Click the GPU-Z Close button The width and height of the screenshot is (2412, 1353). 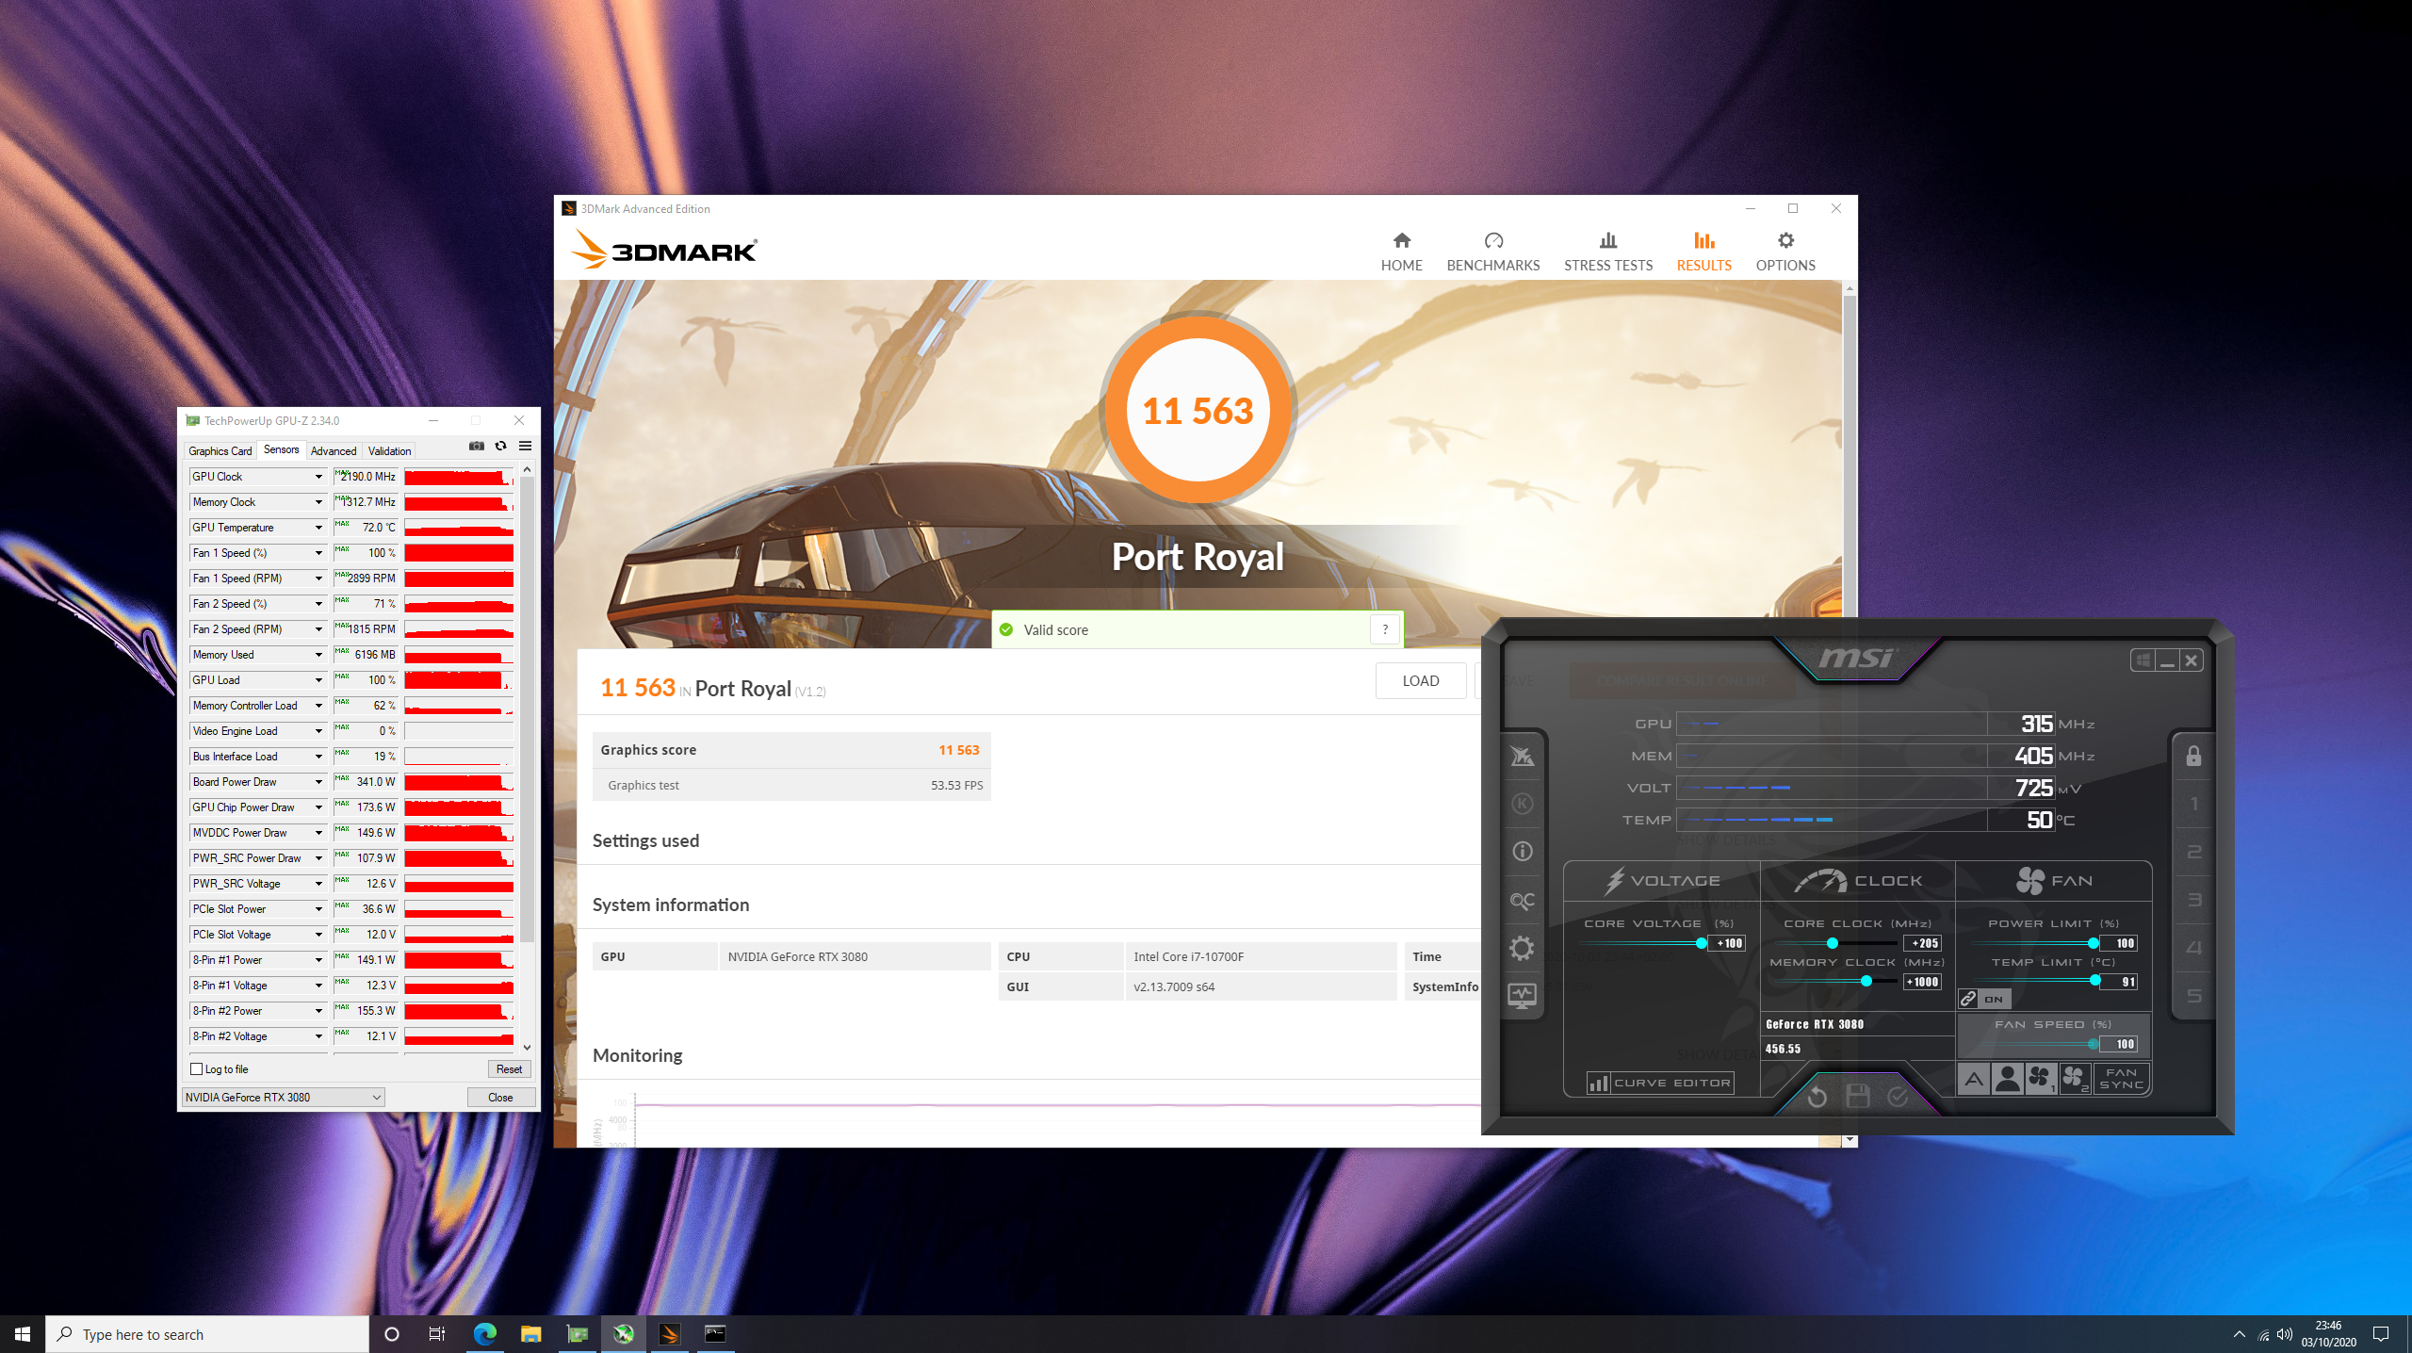[x=501, y=1098]
